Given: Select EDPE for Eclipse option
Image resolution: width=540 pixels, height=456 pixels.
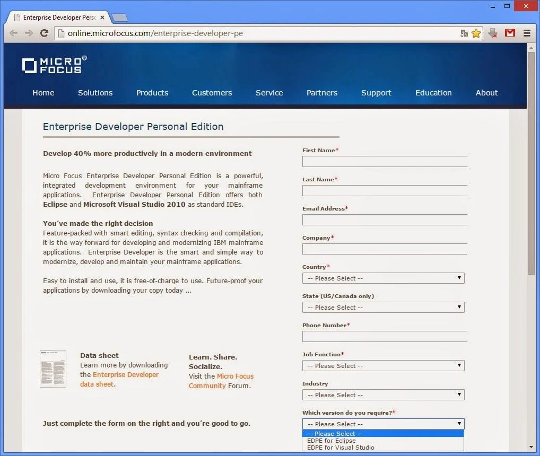Looking at the screenshot, I should 383,441.
